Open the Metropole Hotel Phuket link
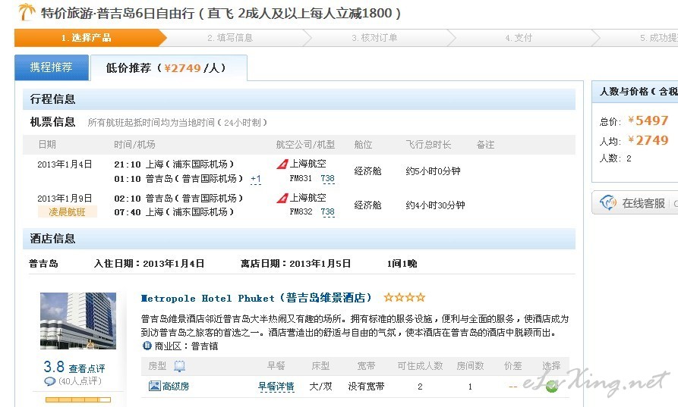Viewport: 678px width, 407px height. (x=256, y=298)
